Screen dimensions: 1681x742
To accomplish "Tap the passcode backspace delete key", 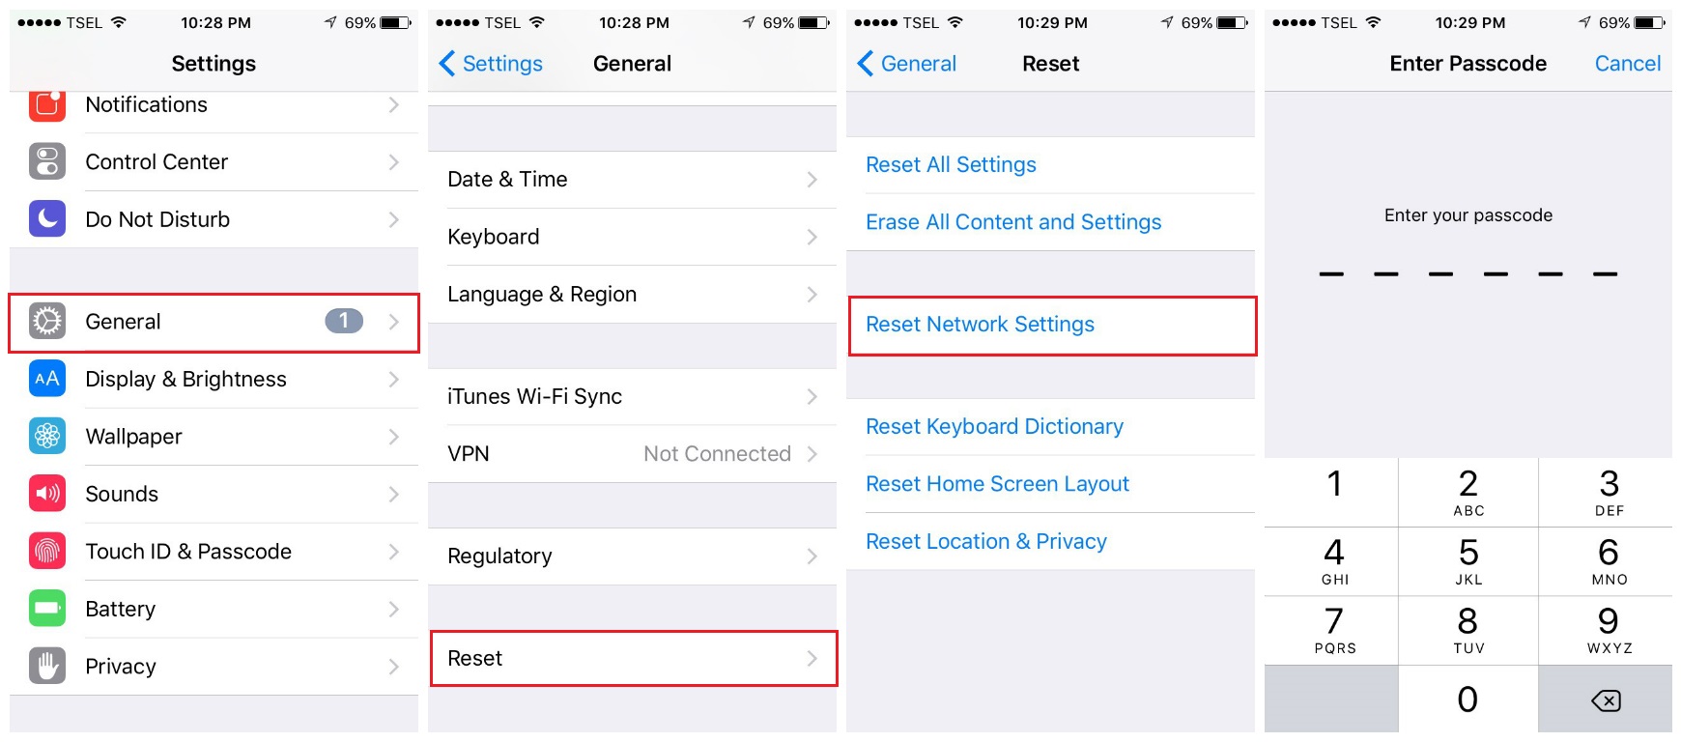I will click(x=1606, y=699).
